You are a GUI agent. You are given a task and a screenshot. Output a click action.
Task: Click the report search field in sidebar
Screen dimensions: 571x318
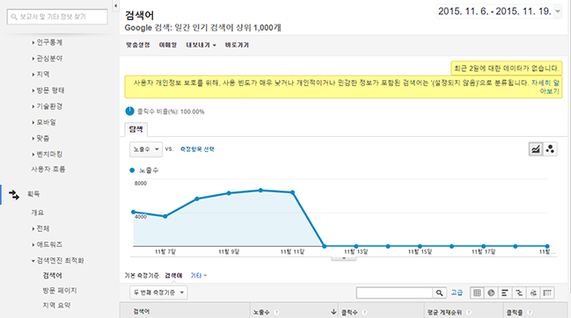click(57, 17)
